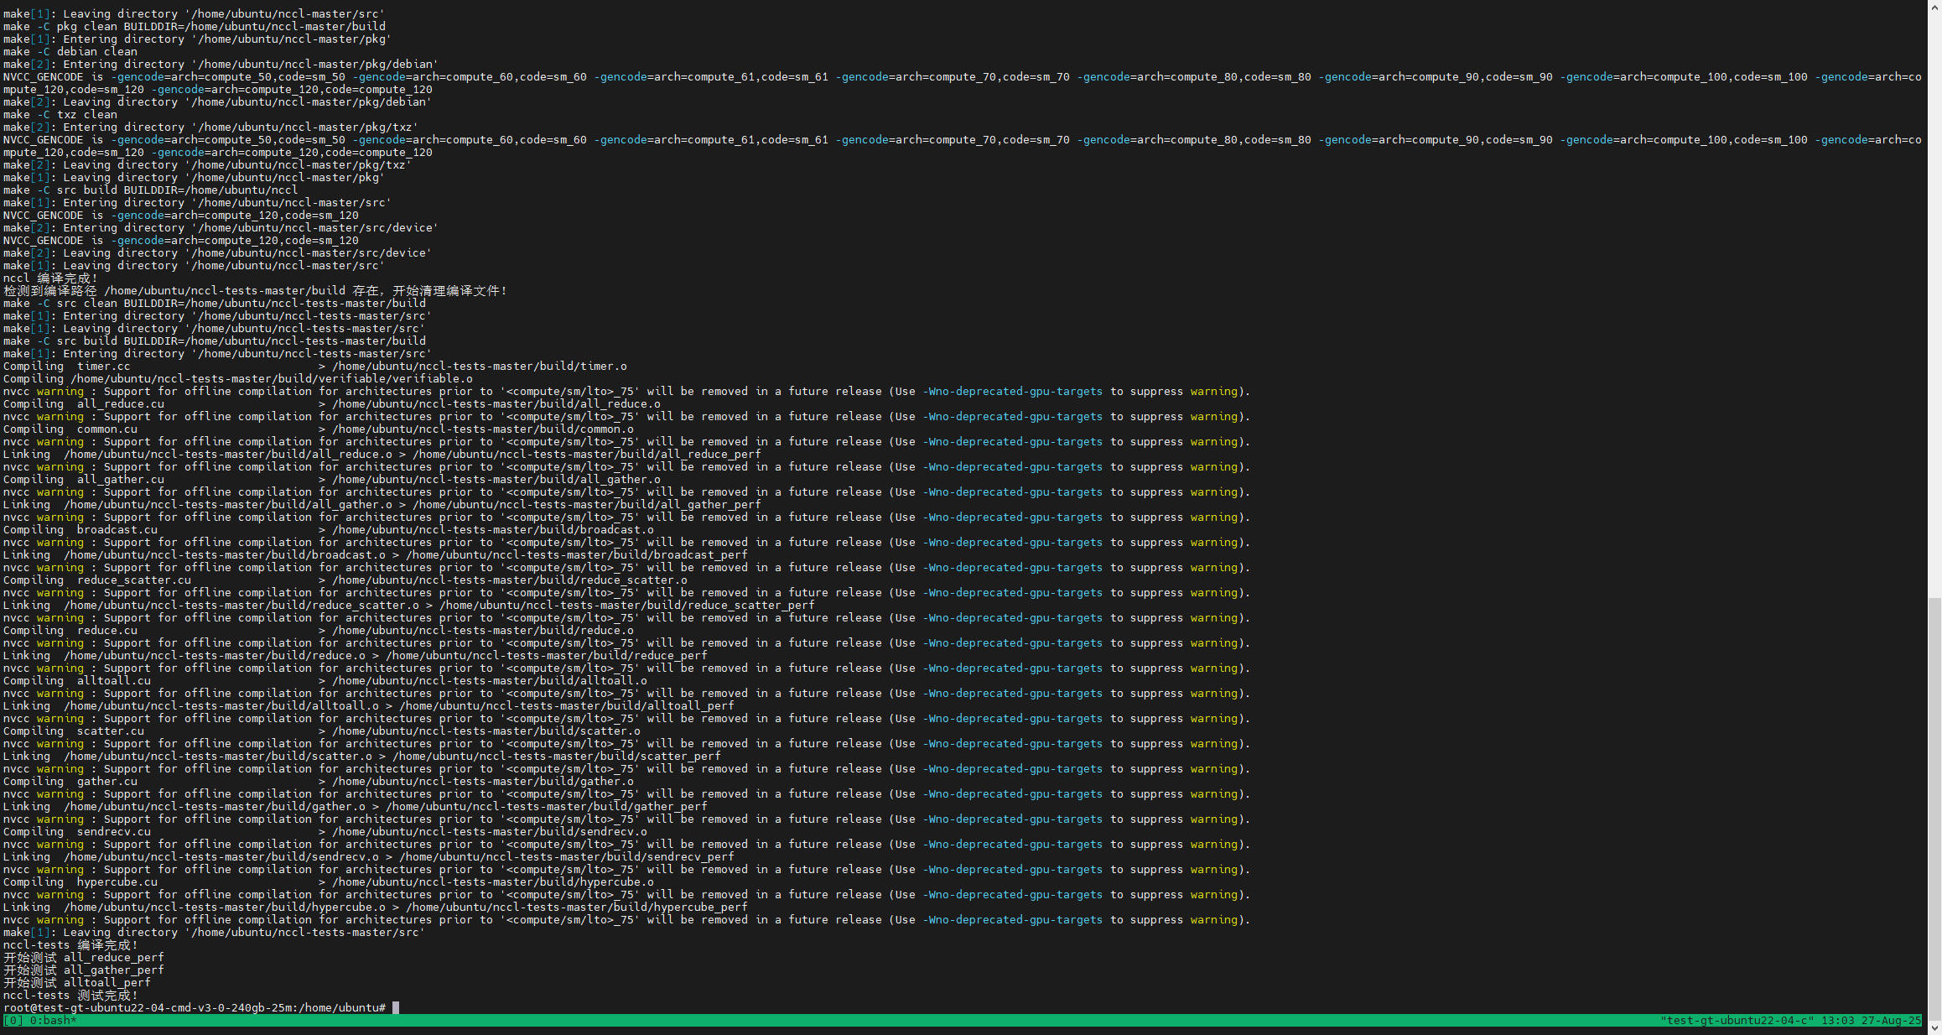This screenshot has width=1942, height=1035.
Task: Click the 'Compiling alltoall.cu' line
Action: [x=325, y=681]
